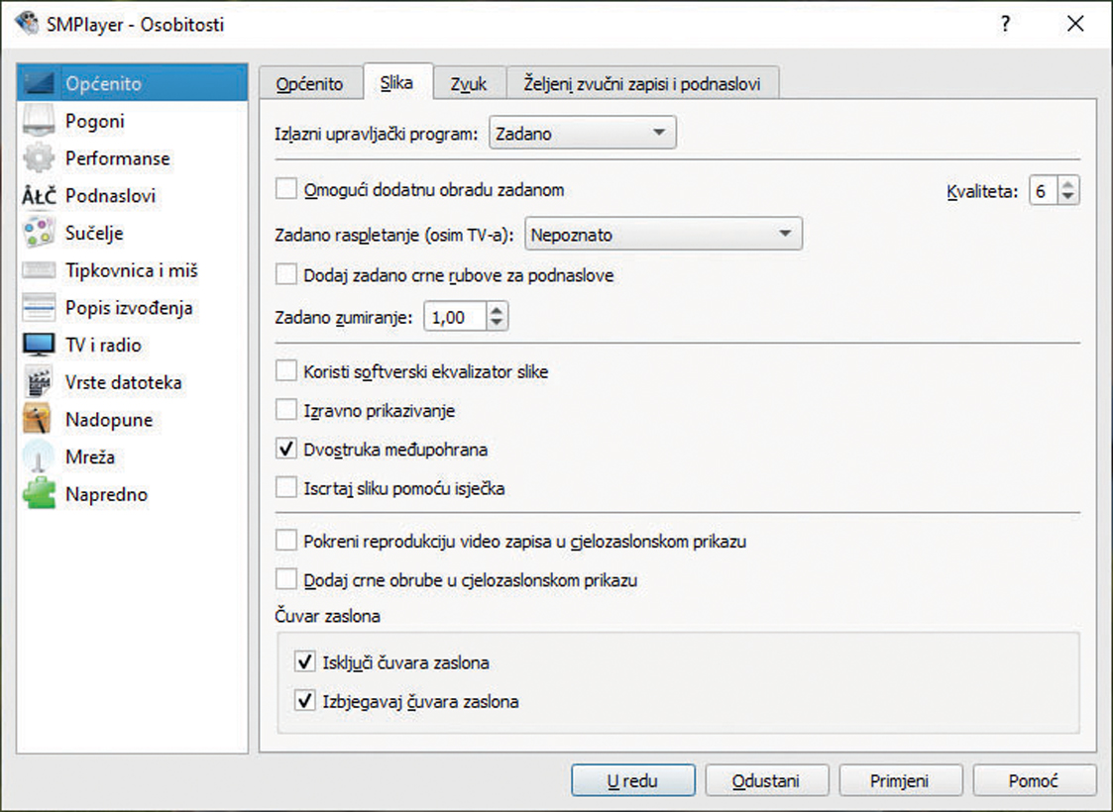Image resolution: width=1113 pixels, height=812 pixels.
Task: Uncheck Isključi čuvara zaslona
Action: click(x=305, y=661)
